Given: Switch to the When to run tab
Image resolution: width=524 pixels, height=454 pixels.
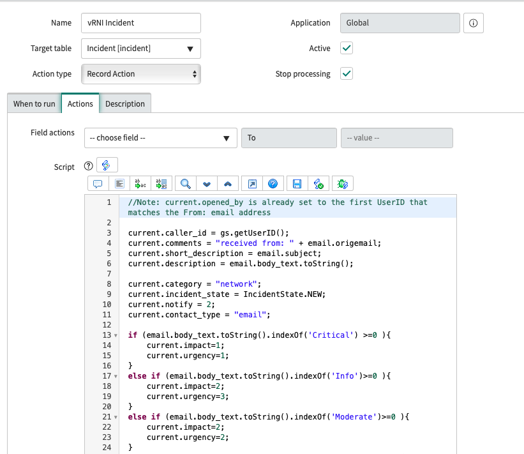Looking at the screenshot, I should tap(34, 104).
